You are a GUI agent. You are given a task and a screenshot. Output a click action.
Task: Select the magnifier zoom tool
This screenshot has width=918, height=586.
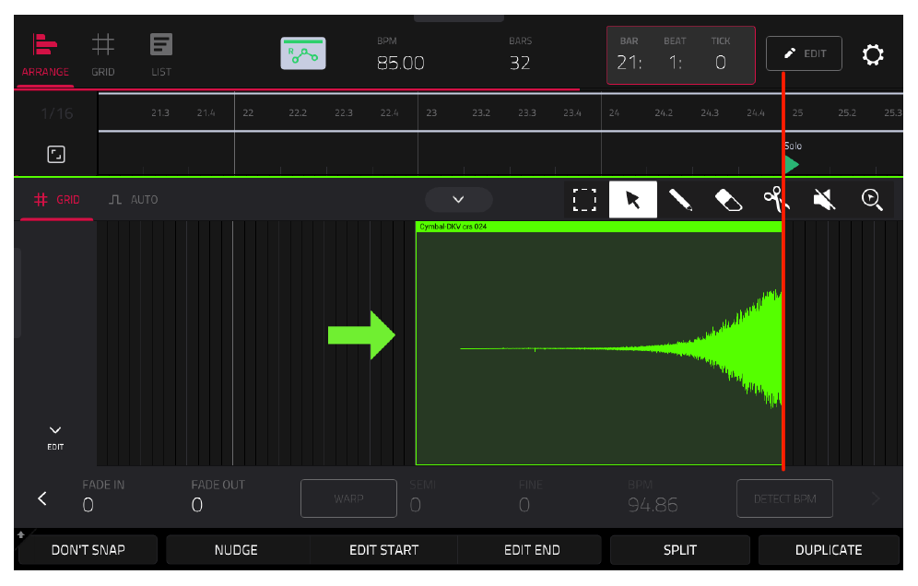point(872,200)
